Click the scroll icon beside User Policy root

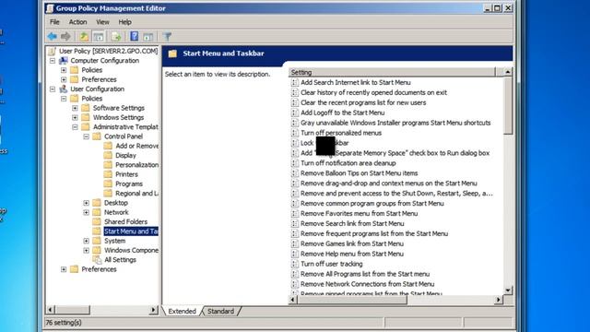click(x=53, y=51)
